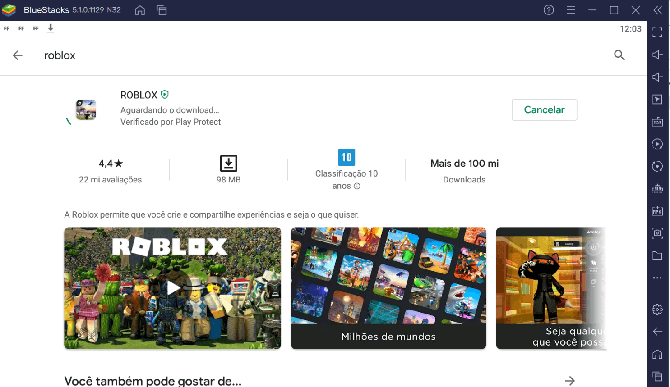Open the 'Milhões de mundos' screenshot
The height and width of the screenshot is (387, 670).
(388, 288)
